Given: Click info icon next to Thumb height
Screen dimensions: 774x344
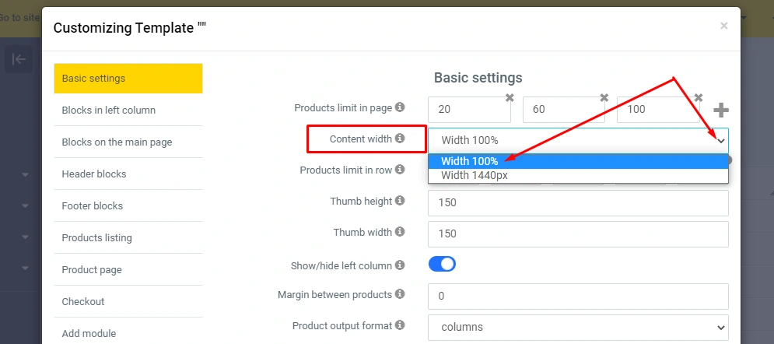Looking at the screenshot, I should [400, 201].
